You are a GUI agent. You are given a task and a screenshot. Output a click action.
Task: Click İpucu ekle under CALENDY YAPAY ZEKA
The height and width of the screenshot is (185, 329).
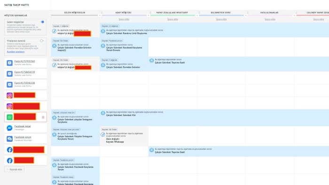pyautogui.click(x=319, y=19)
